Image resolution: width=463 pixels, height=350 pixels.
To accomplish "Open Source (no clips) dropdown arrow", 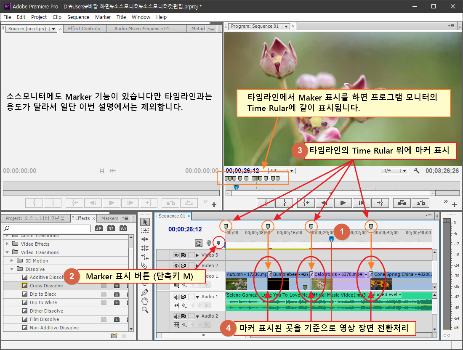I will tap(53, 29).
